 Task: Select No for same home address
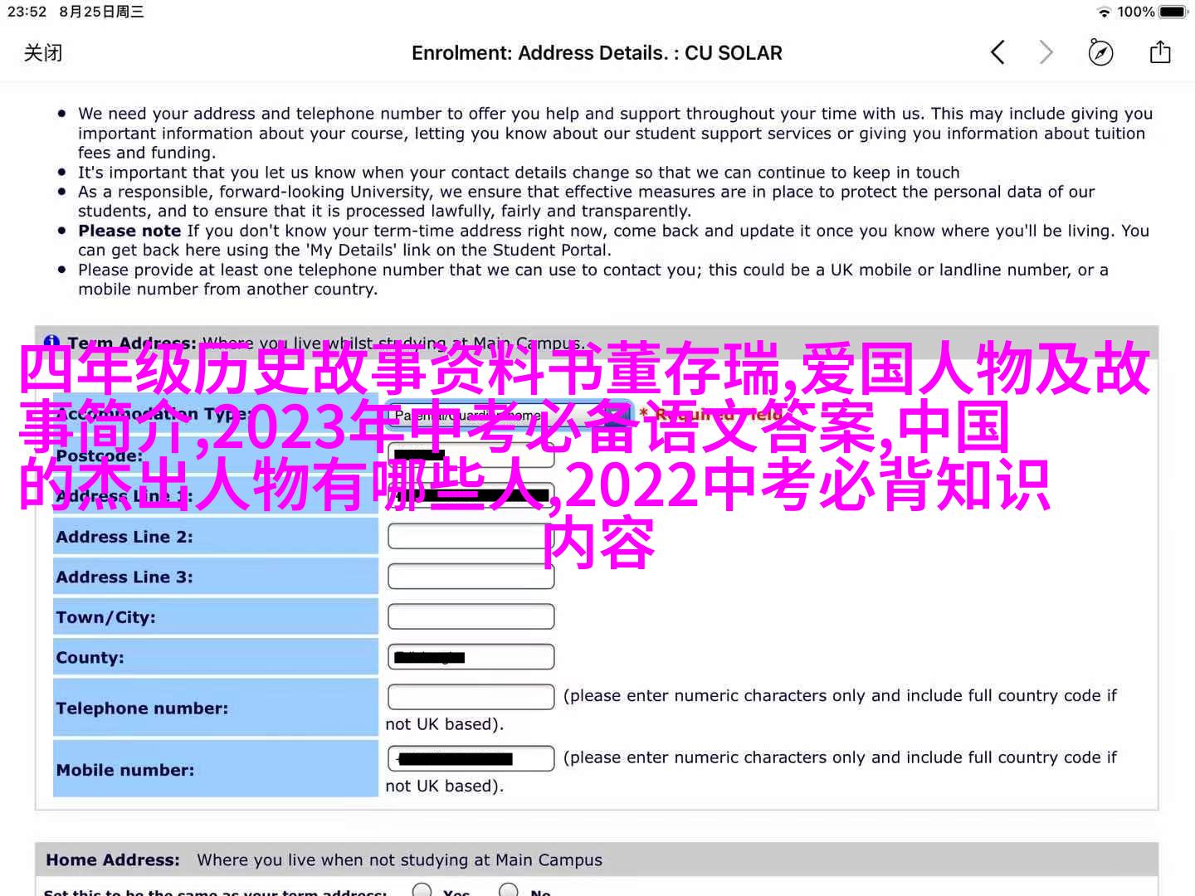508,890
